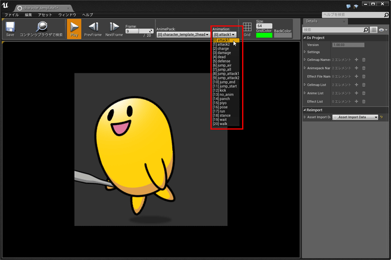Collapse the Ss Project section

pyautogui.click(x=304, y=38)
